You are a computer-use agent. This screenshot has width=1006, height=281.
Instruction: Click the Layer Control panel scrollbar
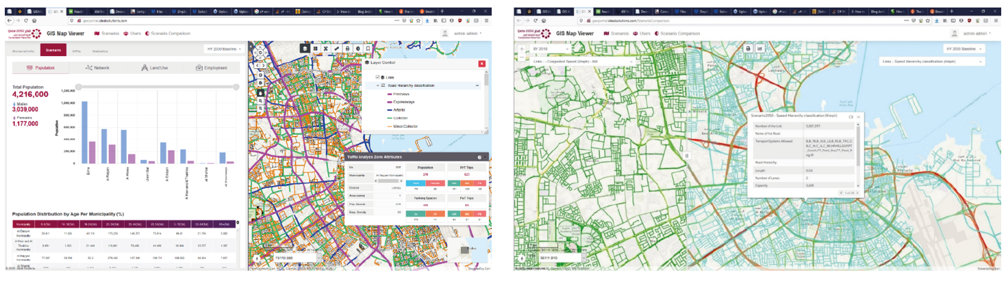[486, 79]
